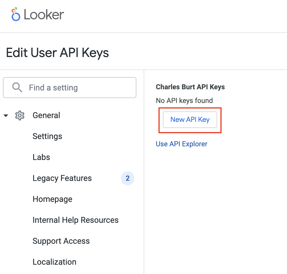
Task: Go to the Homepage settings
Action: (52, 199)
